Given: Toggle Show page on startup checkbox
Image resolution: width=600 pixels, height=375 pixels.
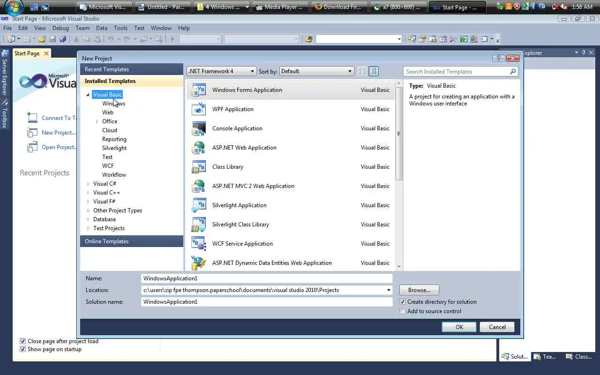Looking at the screenshot, I should [x=22, y=349].
